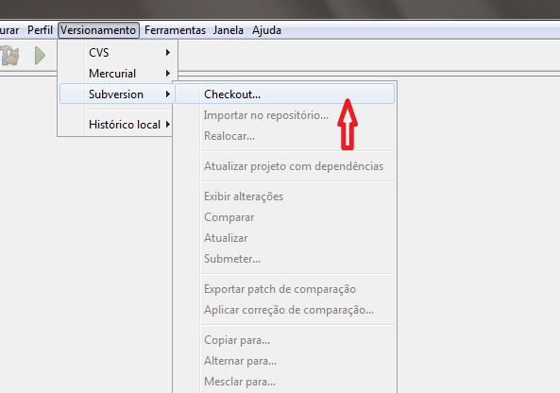Image resolution: width=560 pixels, height=393 pixels.
Task: Select the Subversion menu entry
Action: pos(117,94)
